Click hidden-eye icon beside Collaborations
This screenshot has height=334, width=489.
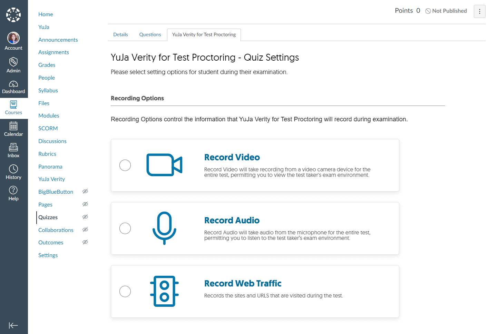(x=85, y=230)
